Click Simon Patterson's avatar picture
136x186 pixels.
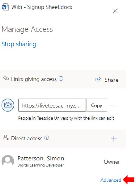click(x=8, y=161)
